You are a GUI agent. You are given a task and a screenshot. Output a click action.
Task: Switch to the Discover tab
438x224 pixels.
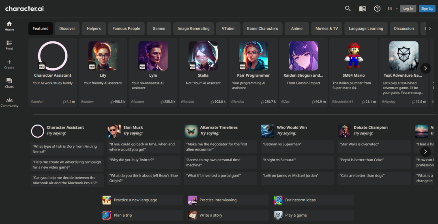67,28
